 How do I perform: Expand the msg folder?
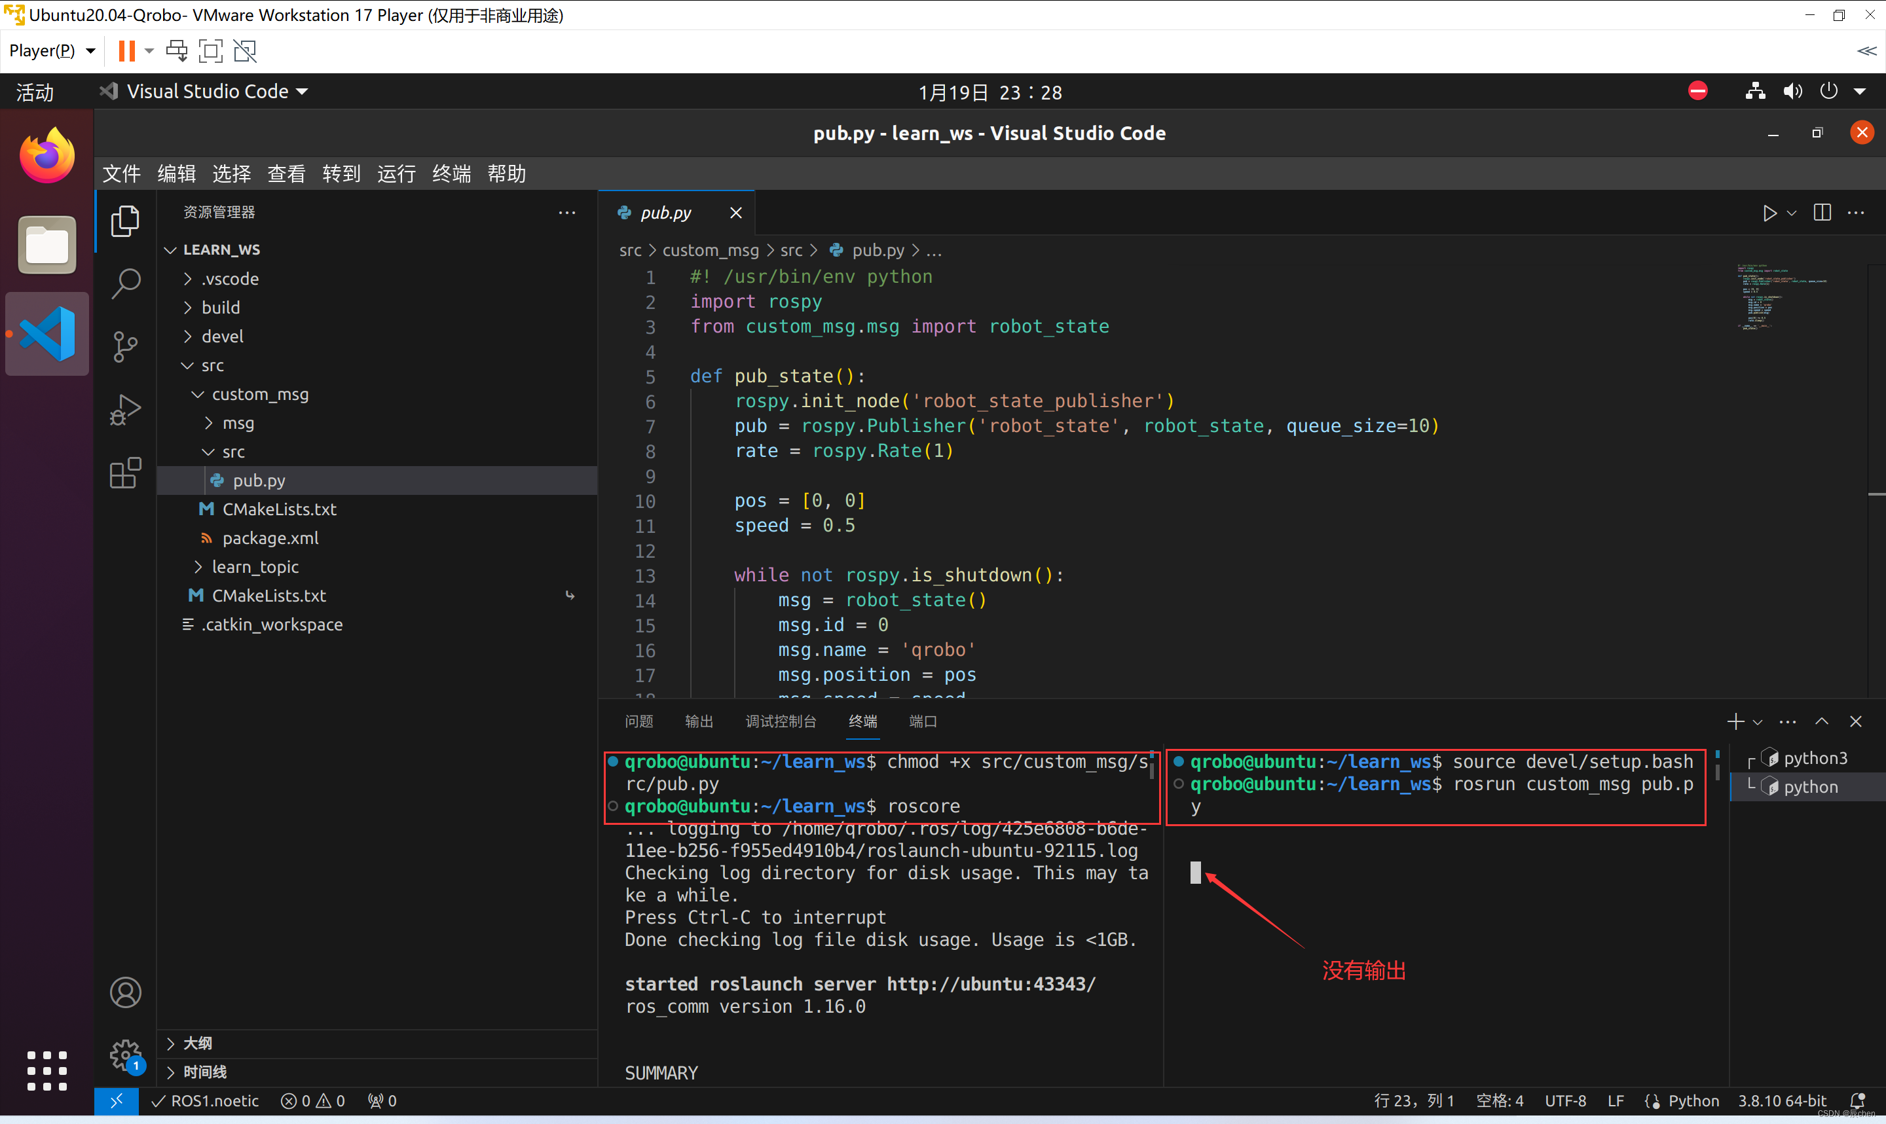tap(377, 423)
